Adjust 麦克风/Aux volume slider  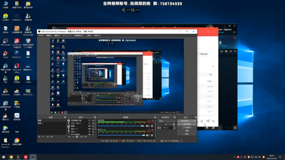coord(121,135)
